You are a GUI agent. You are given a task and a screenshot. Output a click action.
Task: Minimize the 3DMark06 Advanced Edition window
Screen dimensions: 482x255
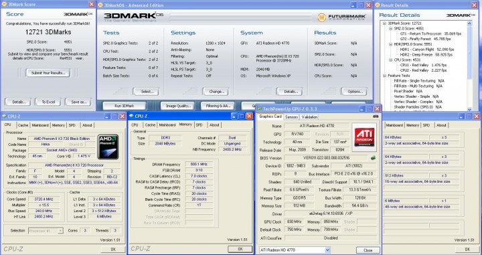(353, 5)
